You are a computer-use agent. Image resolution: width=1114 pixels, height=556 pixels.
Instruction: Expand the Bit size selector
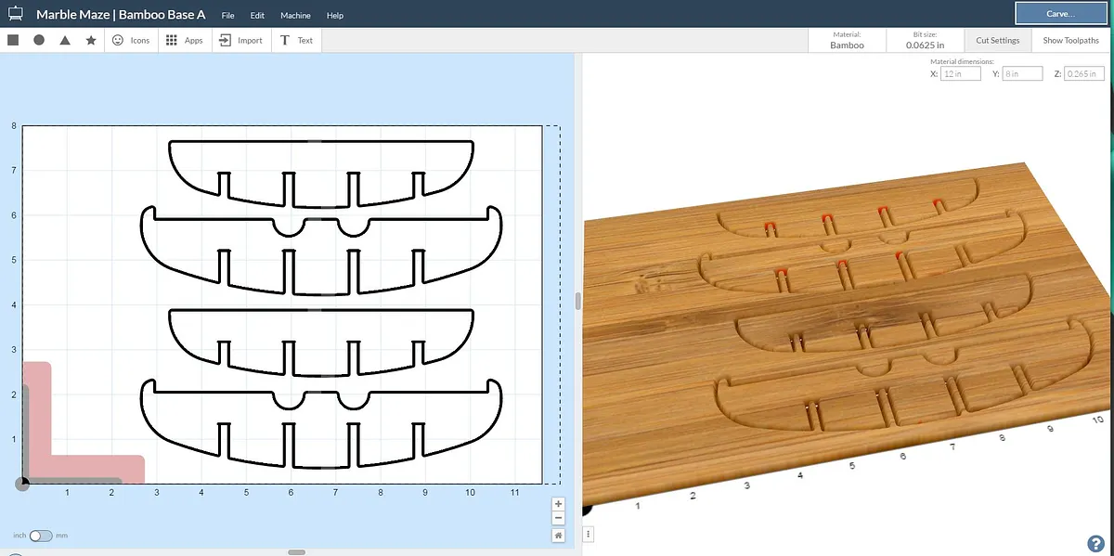926,40
